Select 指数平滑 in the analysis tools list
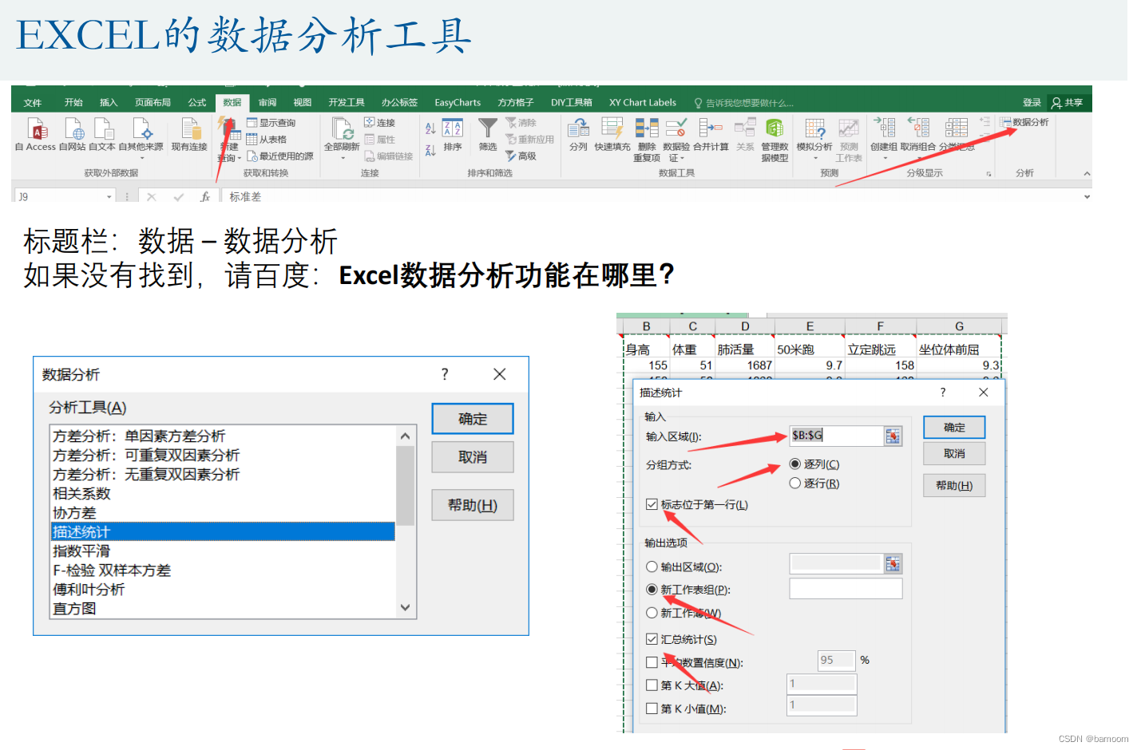Screen dimensions: 1141x750 pyautogui.click(x=223, y=551)
